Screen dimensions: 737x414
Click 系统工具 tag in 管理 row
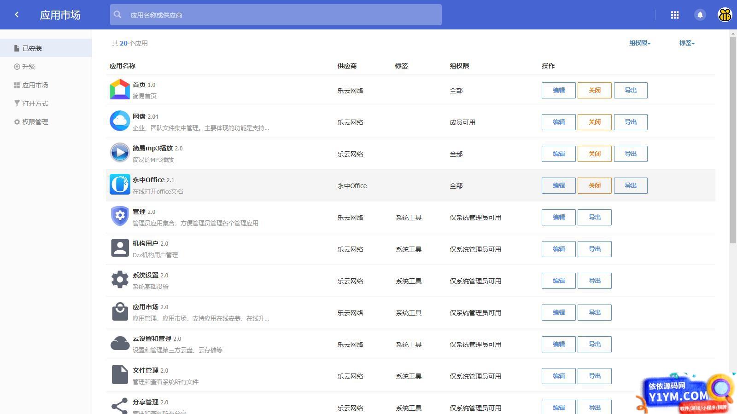point(409,218)
